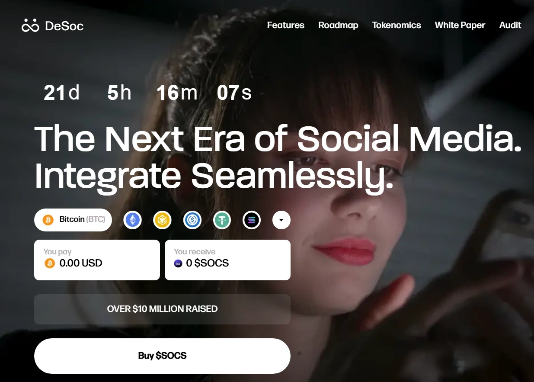Select the Solana coin icon

tap(252, 220)
